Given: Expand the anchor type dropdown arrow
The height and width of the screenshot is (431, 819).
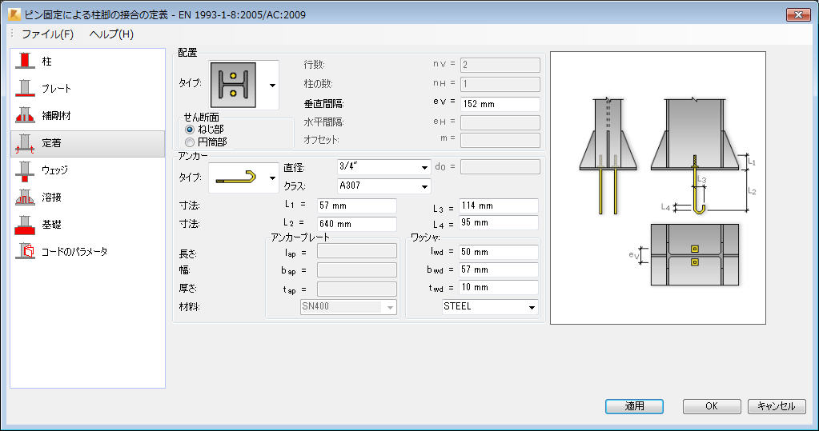Looking at the screenshot, I should pos(272,178).
